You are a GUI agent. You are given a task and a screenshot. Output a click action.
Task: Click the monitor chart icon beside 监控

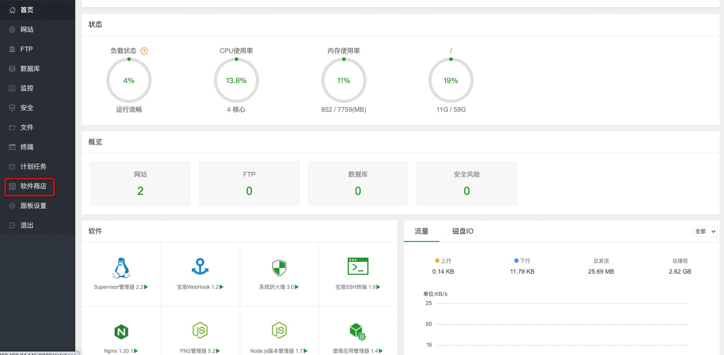tap(12, 88)
